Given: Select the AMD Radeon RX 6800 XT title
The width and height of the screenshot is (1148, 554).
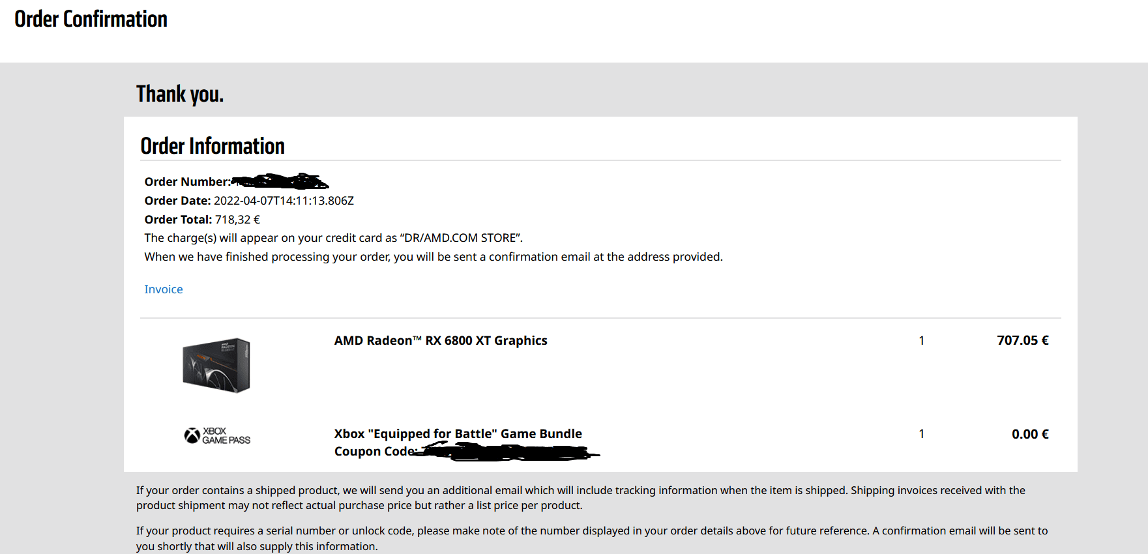Looking at the screenshot, I should (x=441, y=341).
